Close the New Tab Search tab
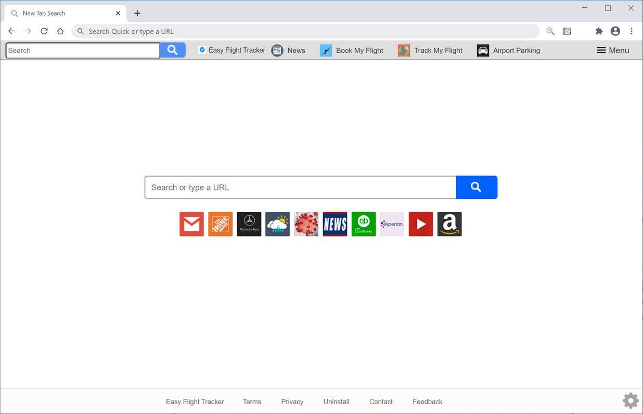Viewport: 643px width, 414px height. pos(118,13)
